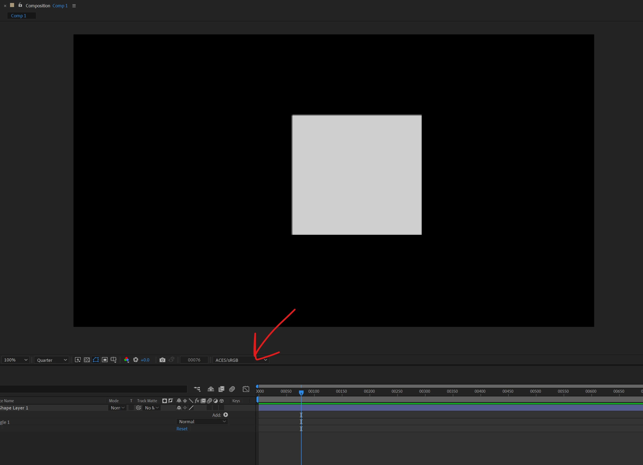Click the Reset link
The image size is (643, 465).
[x=182, y=429]
